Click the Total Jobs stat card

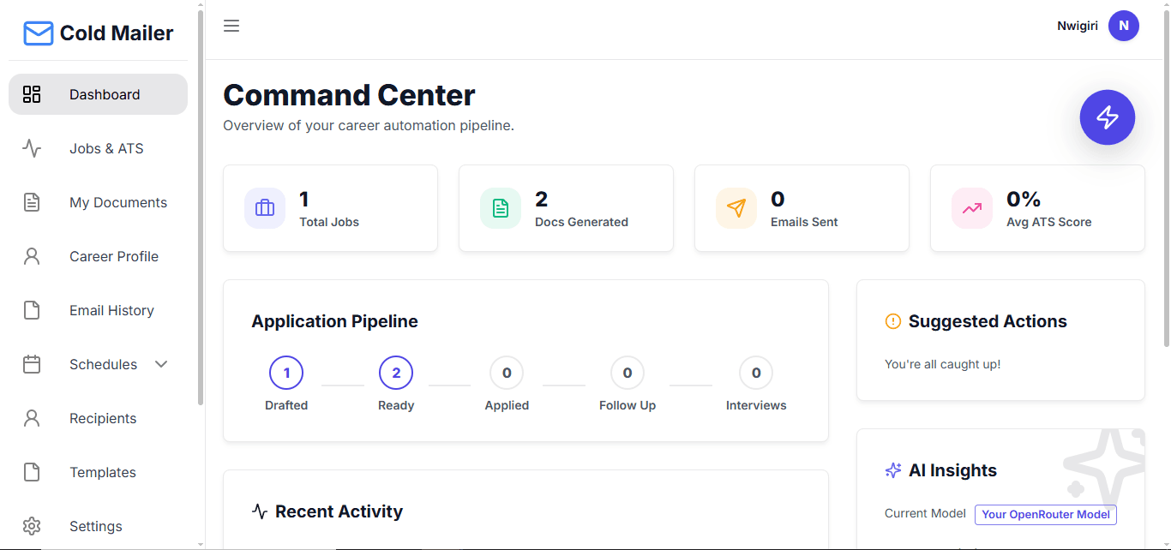[330, 208]
